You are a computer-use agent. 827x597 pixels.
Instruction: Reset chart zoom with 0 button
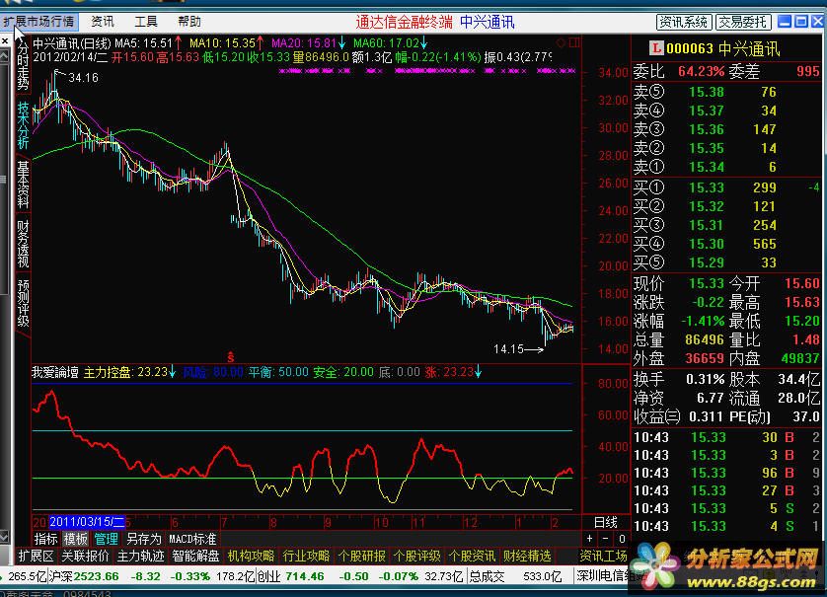tap(622, 539)
